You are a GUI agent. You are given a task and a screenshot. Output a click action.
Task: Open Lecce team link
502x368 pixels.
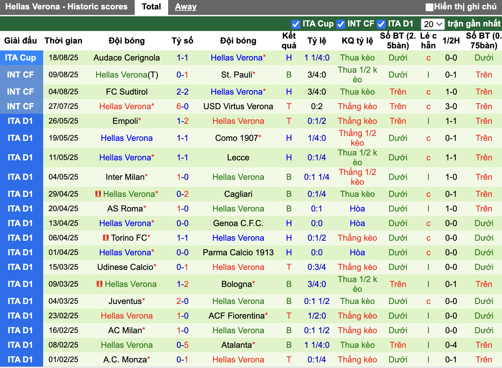click(238, 158)
